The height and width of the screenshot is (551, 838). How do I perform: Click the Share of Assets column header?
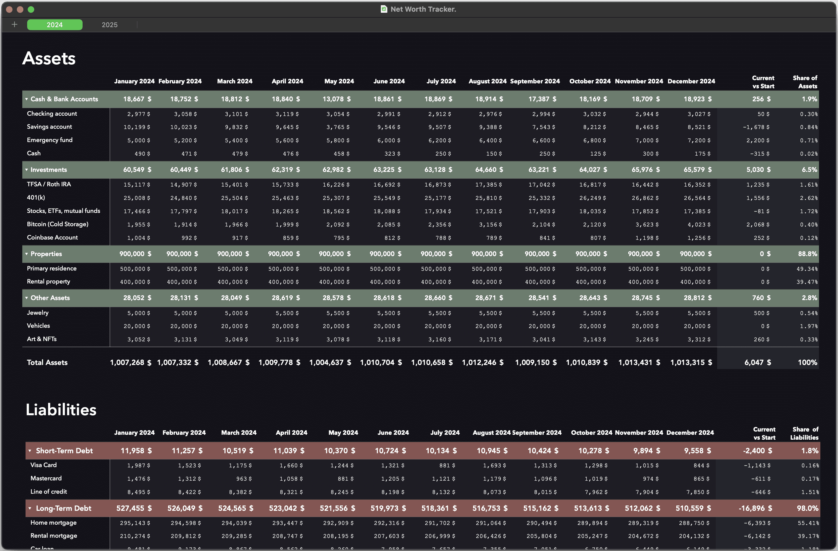805,82
